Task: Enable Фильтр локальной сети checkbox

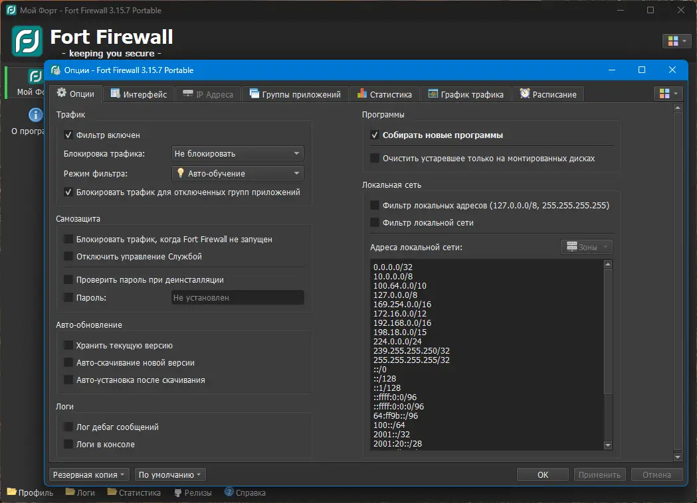Action: click(x=375, y=223)
